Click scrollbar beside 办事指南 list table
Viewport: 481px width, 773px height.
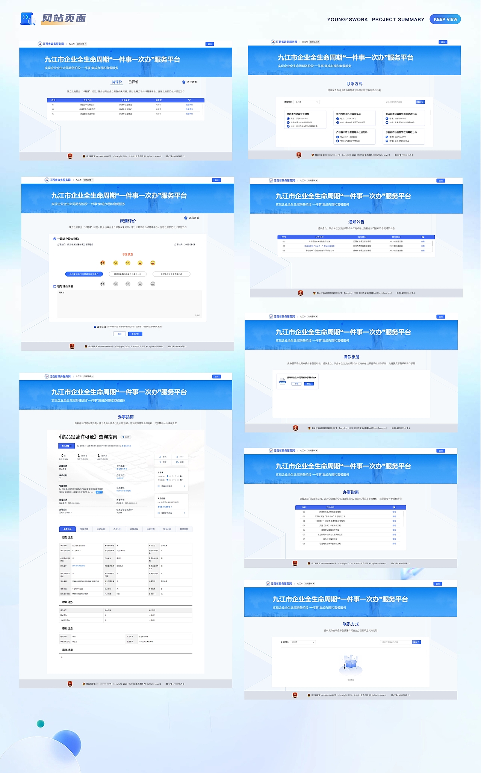(x=404, y=519)
